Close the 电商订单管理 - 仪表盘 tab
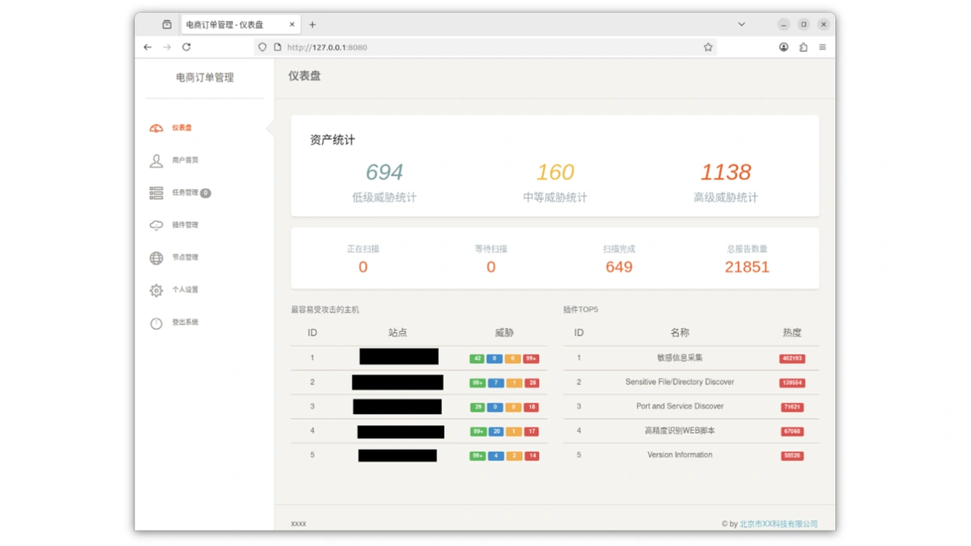Image resolution: width=971 pixels, height=546 pixels. tap(292, 24)
